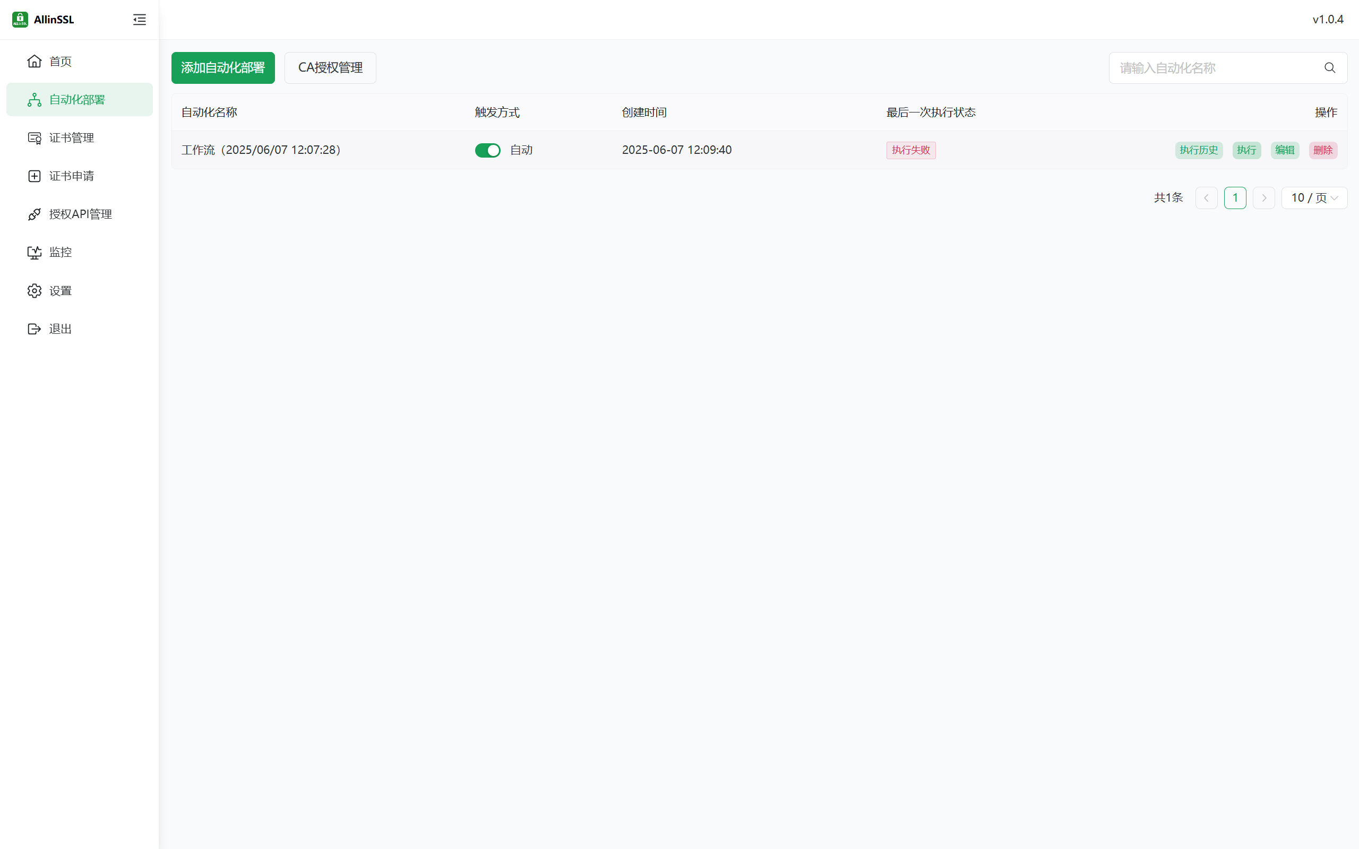Viewport: 1359px width, 849px height.
Task: Click the 自动化名称 column header
Action: coord(210,112)
